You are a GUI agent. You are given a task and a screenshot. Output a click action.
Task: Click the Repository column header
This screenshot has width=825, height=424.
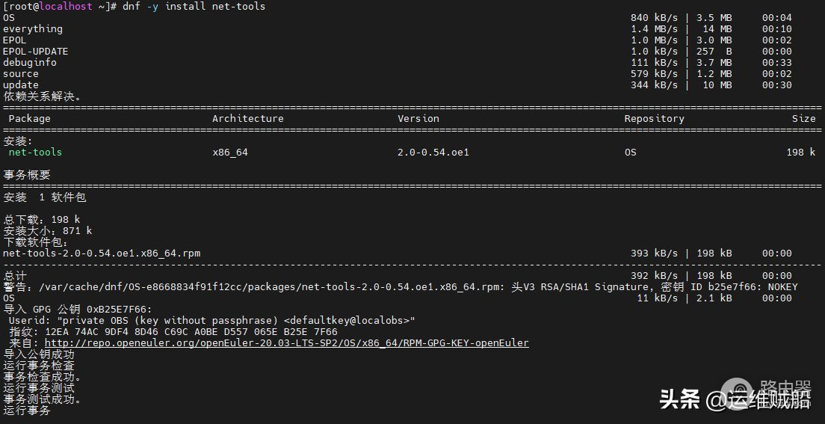pos(654,119)
